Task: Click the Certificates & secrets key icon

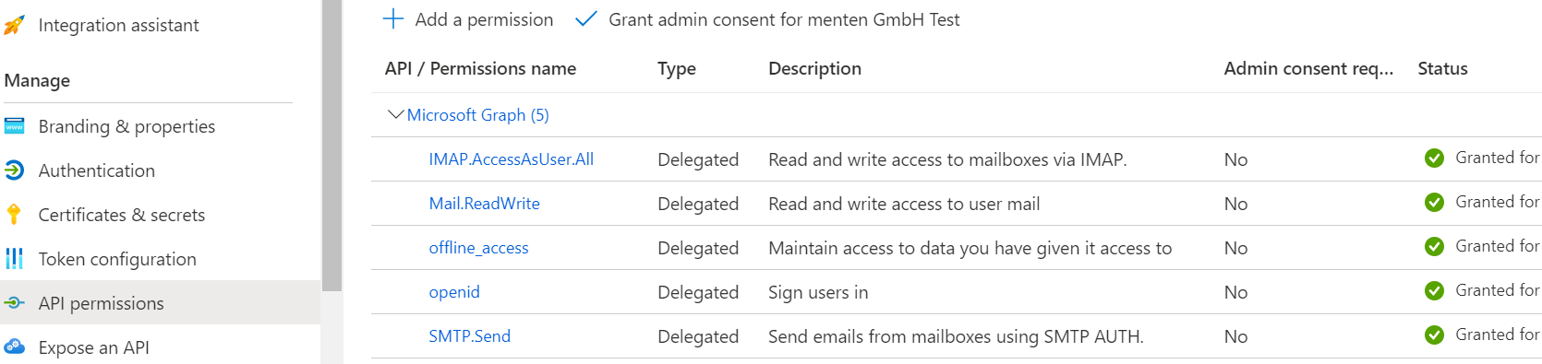Action: point(14,215)
